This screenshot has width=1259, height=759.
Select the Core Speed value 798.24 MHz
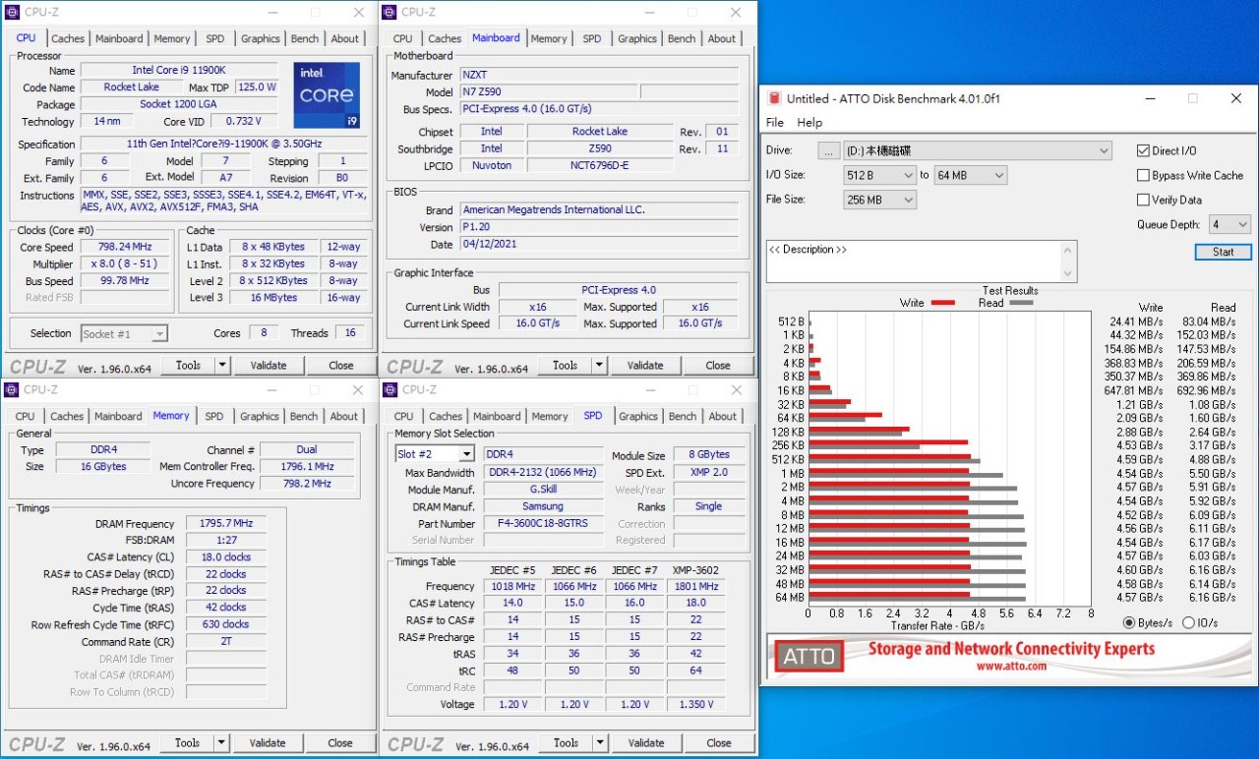pos(125,247)
